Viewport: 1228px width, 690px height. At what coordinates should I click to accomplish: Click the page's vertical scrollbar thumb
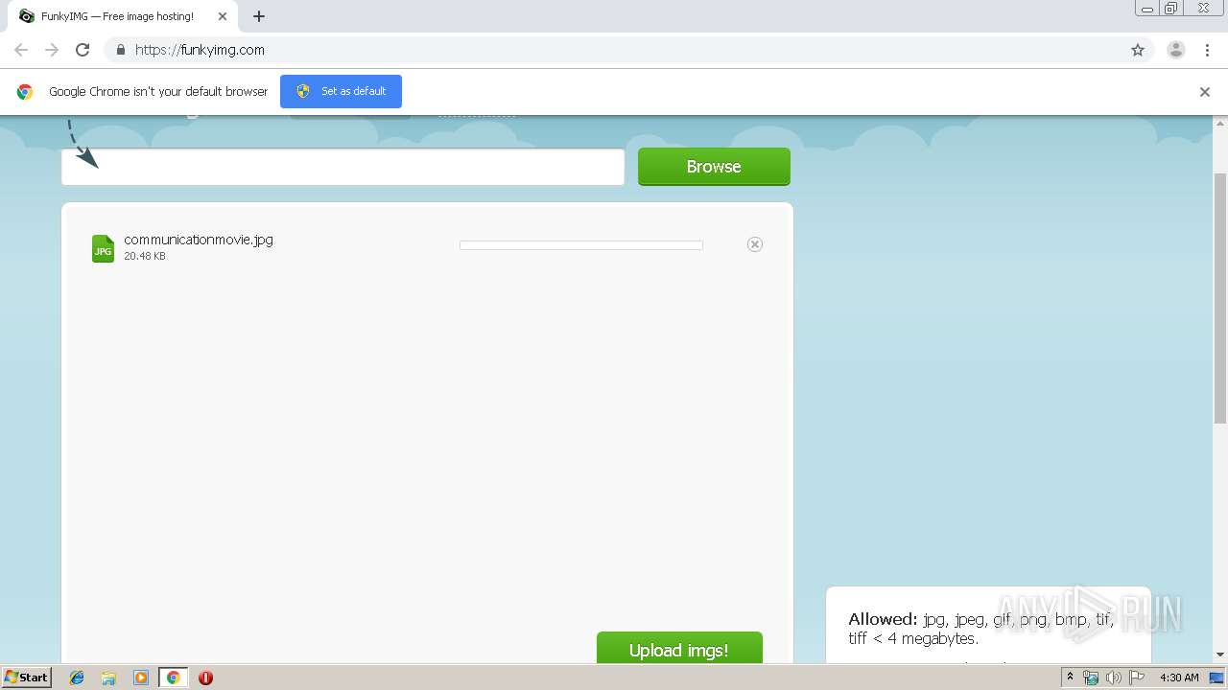coord(1220,297)
